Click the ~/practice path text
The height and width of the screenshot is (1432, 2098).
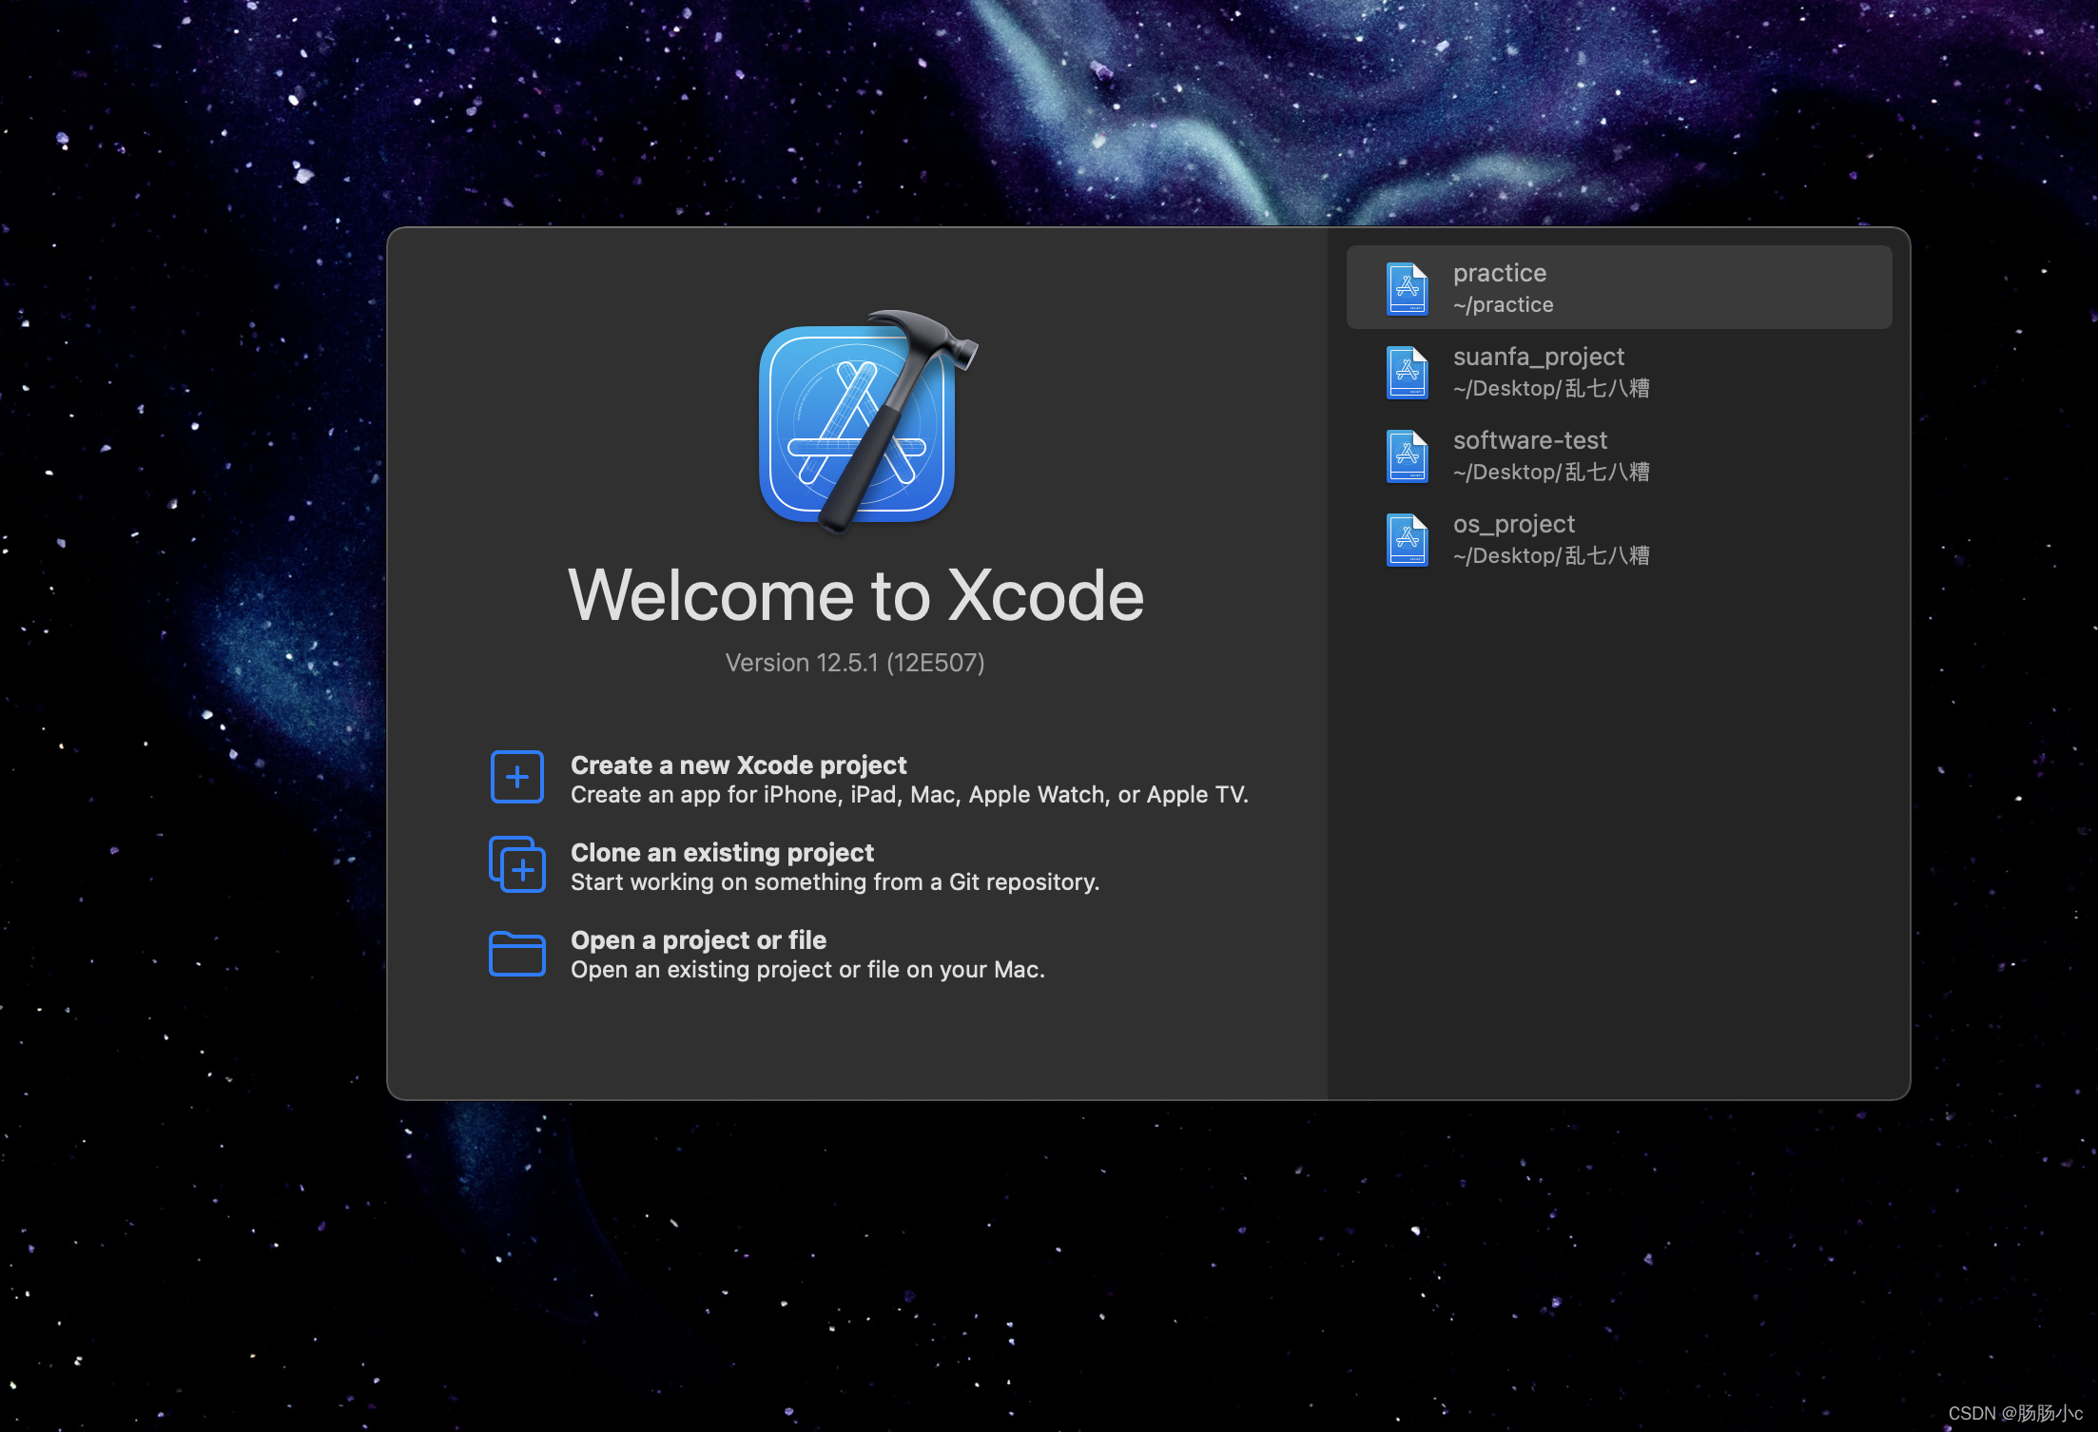pos(1503,305)
